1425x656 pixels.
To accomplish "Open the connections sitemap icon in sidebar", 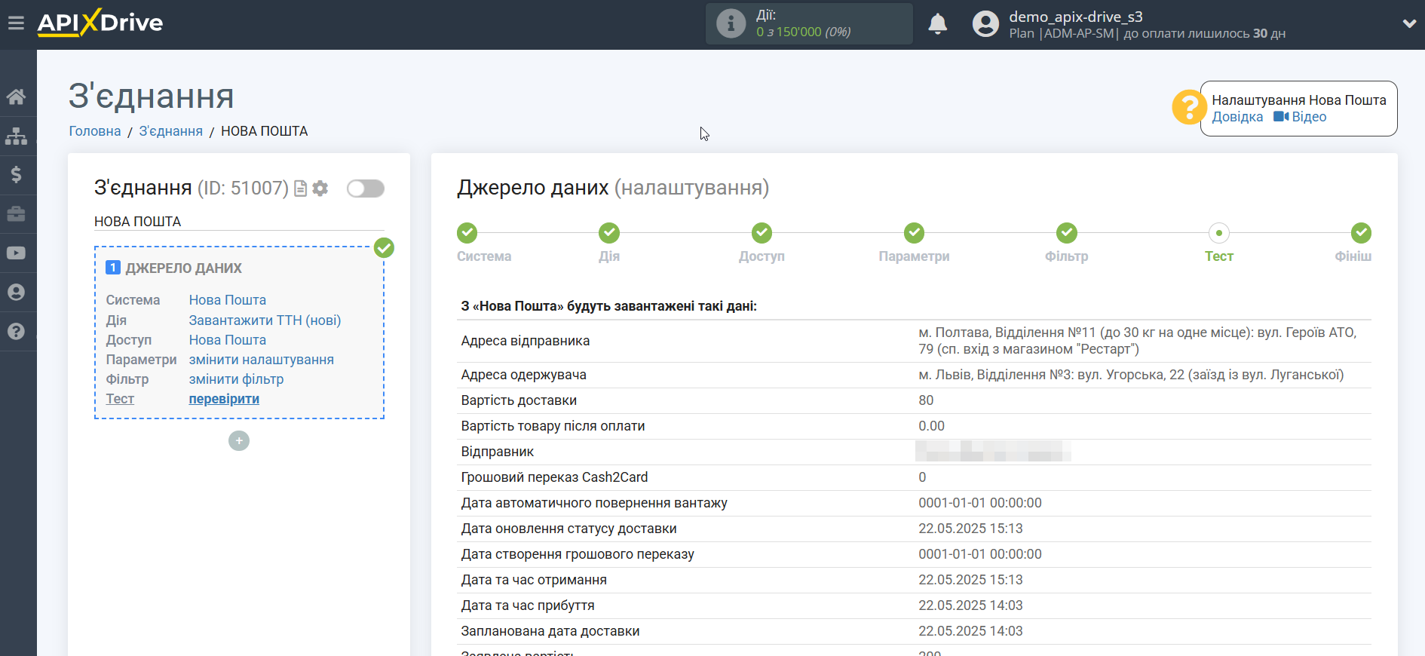I will point(16,136).
